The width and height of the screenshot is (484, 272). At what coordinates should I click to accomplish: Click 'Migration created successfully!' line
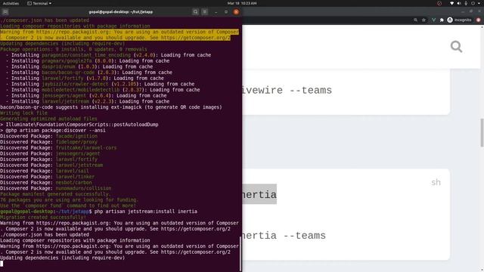[x=43, y=217]
